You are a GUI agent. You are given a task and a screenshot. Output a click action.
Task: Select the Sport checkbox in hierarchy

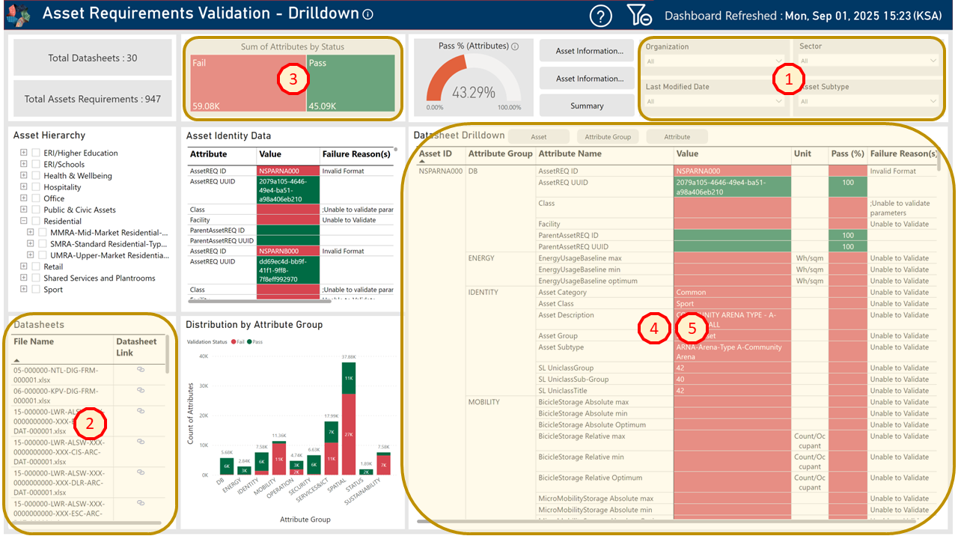[x=35, y=290]
